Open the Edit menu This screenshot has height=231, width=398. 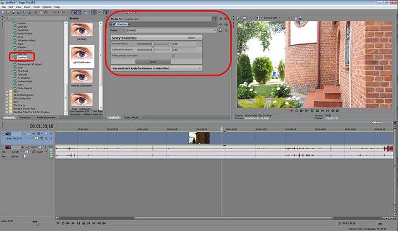pyautogui.click(x=11, y=7)
